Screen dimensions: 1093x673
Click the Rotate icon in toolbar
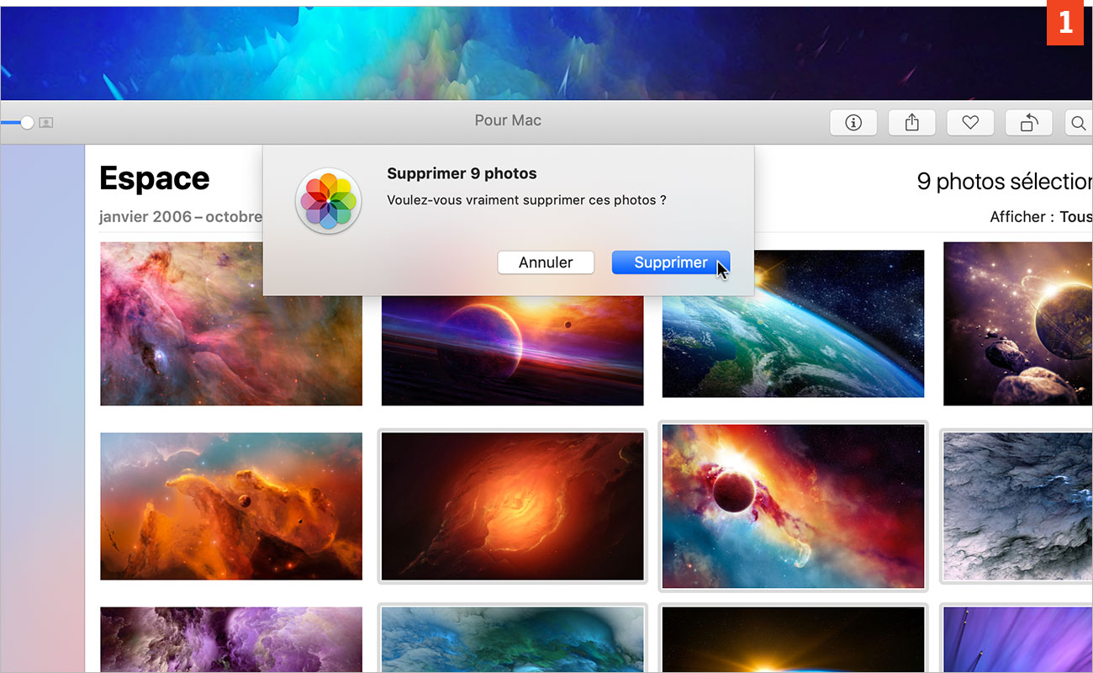pyautogui.click(x=1029, y=123)
